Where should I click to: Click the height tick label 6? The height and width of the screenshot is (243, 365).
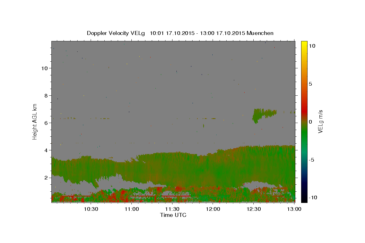pos(46,123)
